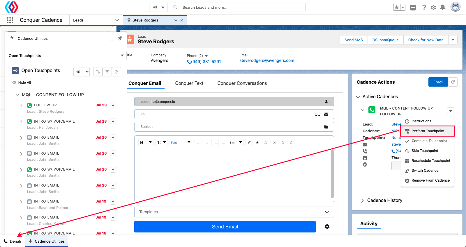The height and width of the screenshot is (247, 466).
Task: Choose Remove From Cadence from menu
Action: point(428,180)
